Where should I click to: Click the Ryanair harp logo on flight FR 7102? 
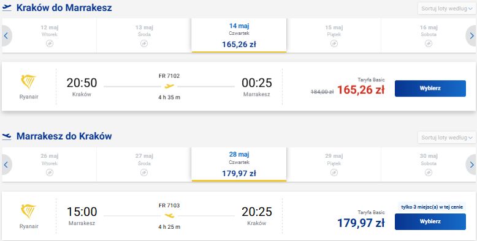[29, 82]
